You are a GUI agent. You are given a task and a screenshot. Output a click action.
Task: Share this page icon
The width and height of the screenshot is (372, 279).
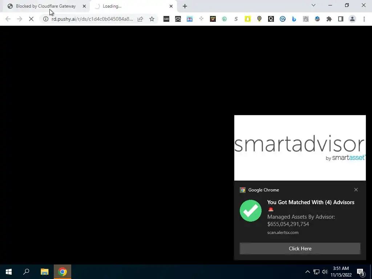pos(140,19)
